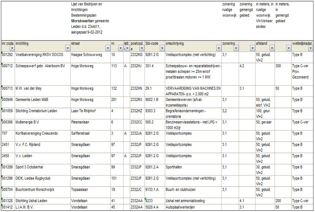
Task: Select the 'Scheepswerf gebr. Akerboom BV' cell
Action: (x=43, y=74)
